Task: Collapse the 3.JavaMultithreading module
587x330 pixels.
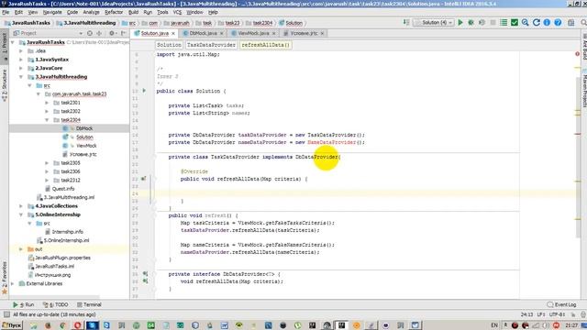Action: [21, 77]
